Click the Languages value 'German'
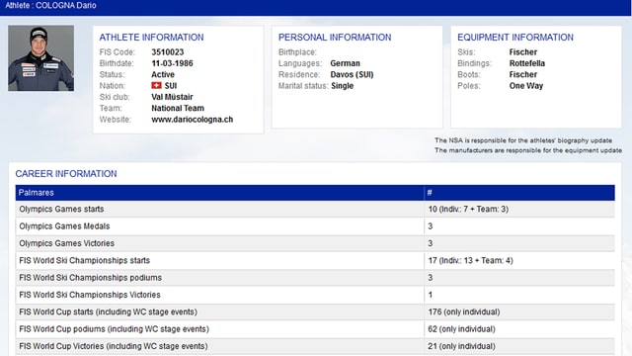Screen dimensions: 632x356 [x=345, y=63]
